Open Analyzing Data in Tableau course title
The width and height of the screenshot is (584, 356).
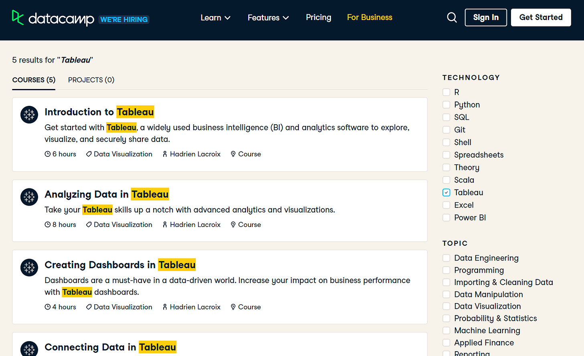coord(107,194)
